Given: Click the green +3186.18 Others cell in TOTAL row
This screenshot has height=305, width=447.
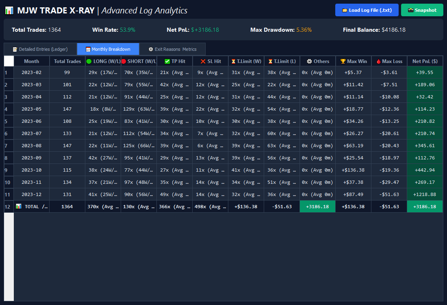Looking at the screenshot, I should pos(318,207).
